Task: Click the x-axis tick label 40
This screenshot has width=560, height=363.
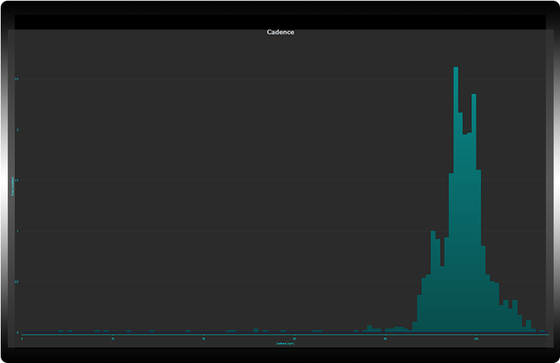Action: [203, 338]
